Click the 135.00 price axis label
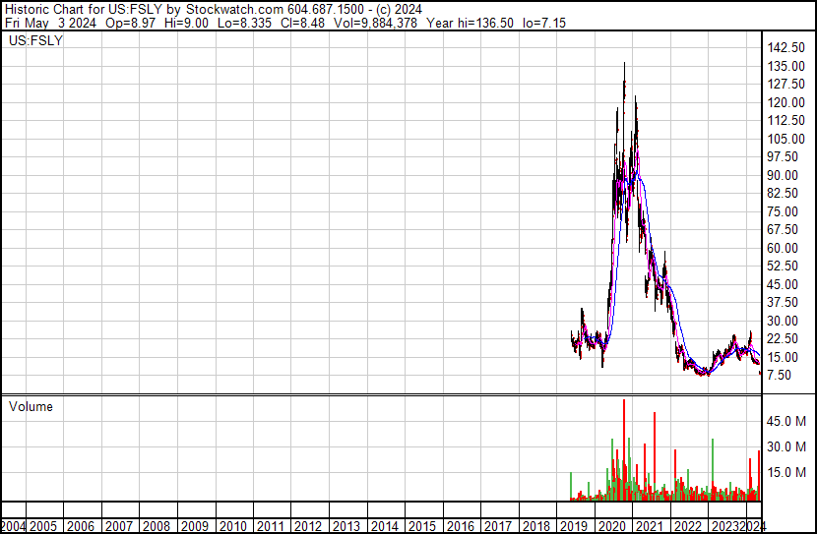 tap(786, 66)
